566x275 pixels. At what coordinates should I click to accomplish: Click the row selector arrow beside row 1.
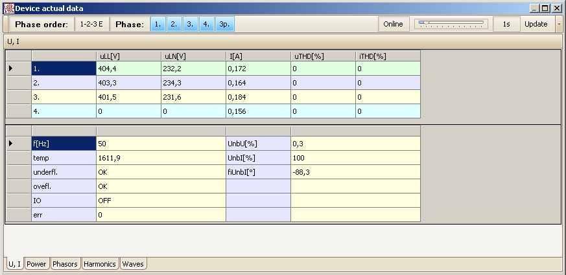pos(18,69)
